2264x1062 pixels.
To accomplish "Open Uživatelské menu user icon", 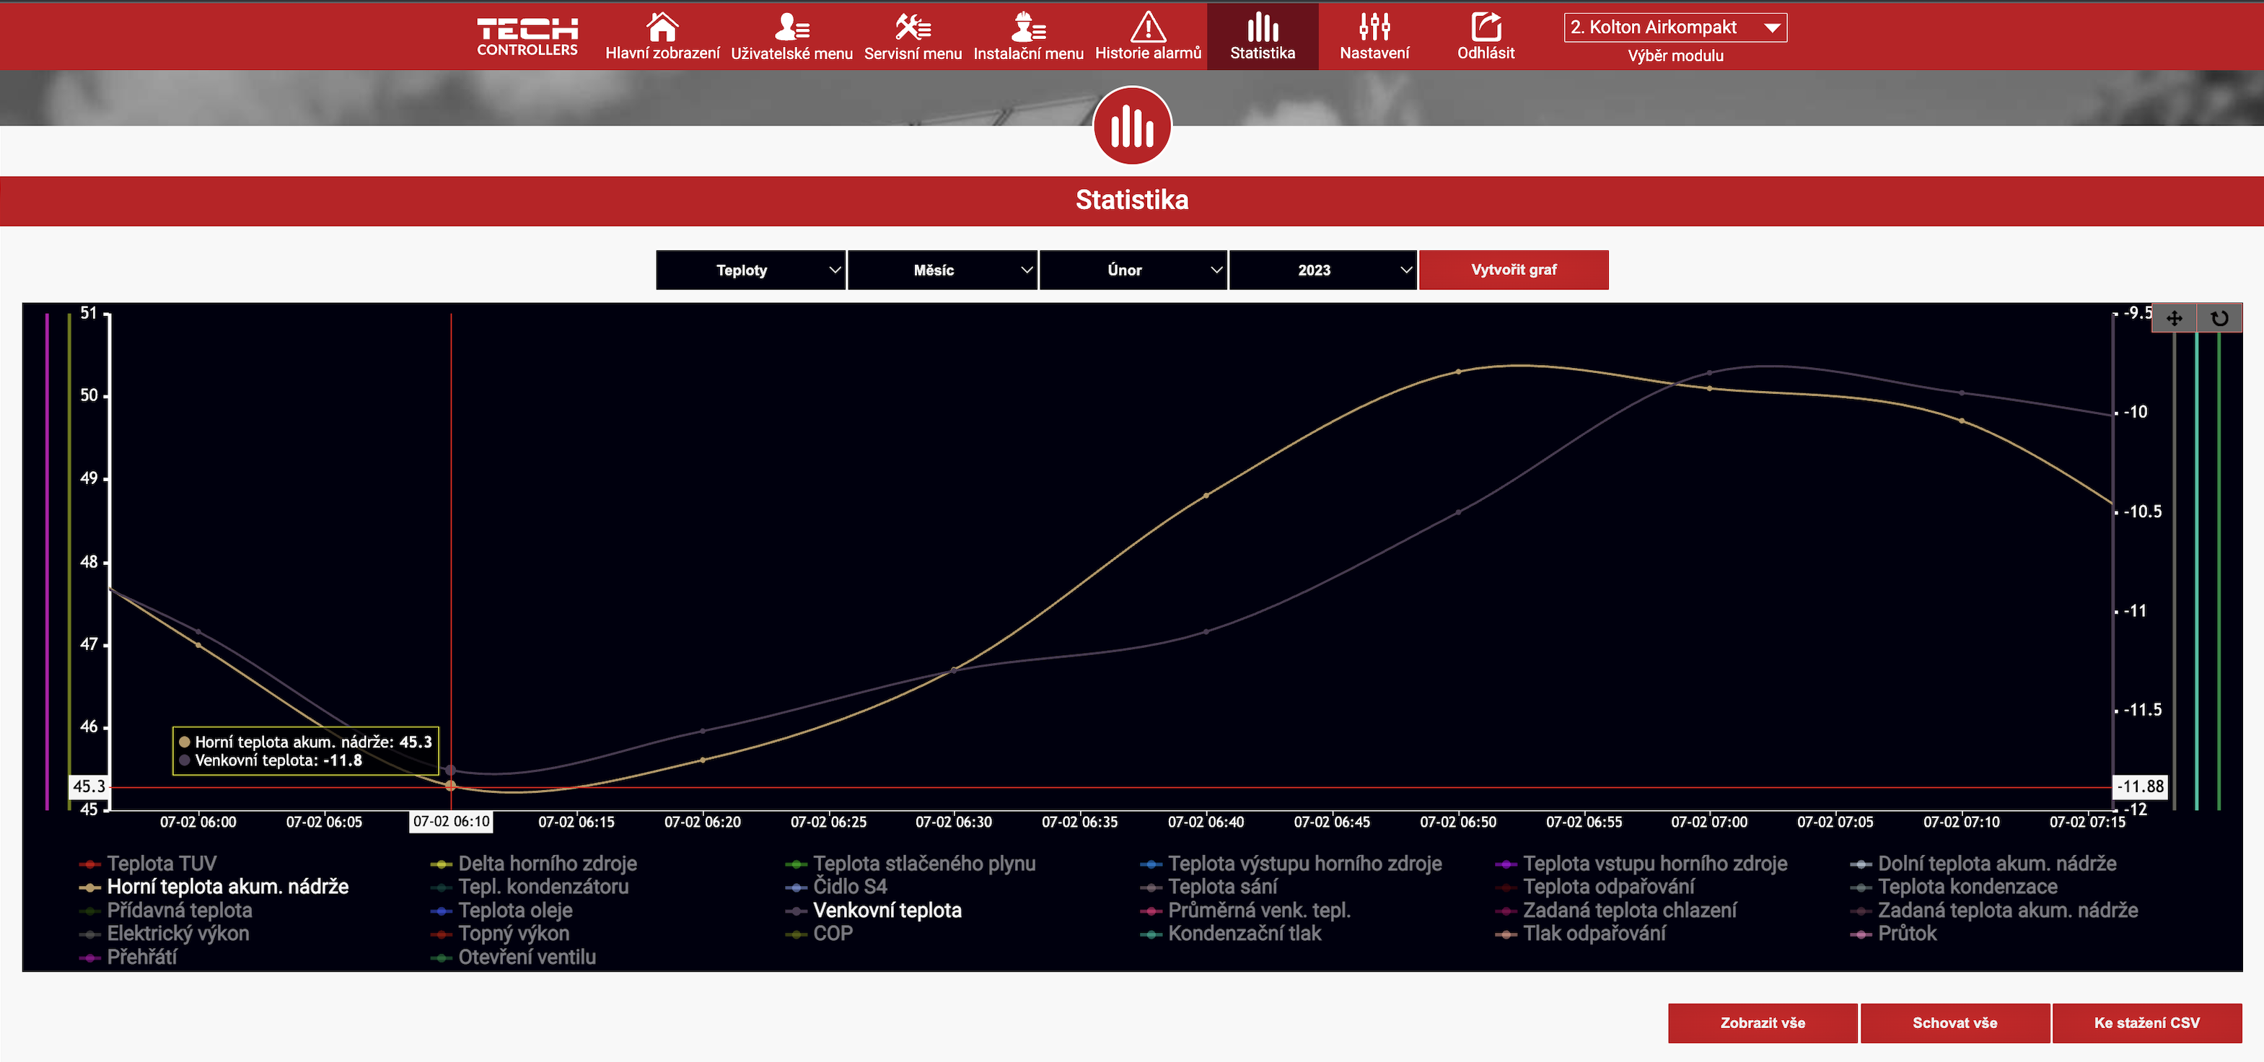I will 791,27.
